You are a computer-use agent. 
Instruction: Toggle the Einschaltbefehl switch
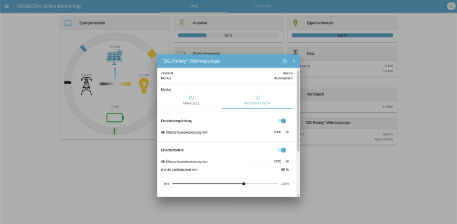point(281,150)
